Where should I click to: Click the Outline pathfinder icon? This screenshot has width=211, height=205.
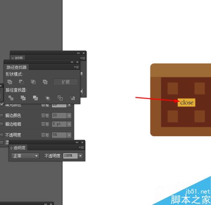click(x=60, y=98)
